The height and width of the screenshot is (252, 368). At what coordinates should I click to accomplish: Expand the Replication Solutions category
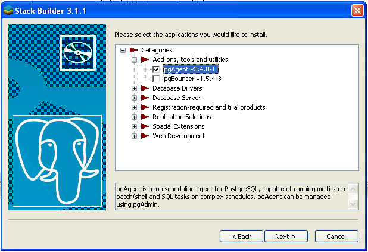click(x=134, y=117)
